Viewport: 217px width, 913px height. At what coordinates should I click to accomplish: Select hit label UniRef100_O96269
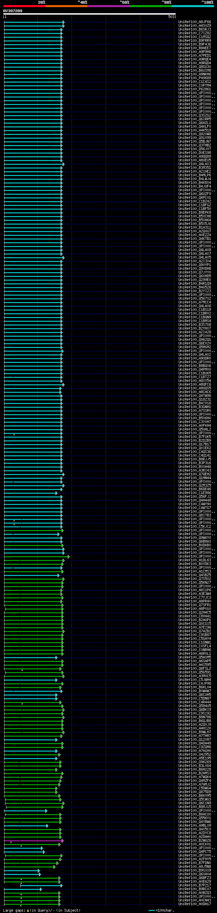[x=195, y=762]
